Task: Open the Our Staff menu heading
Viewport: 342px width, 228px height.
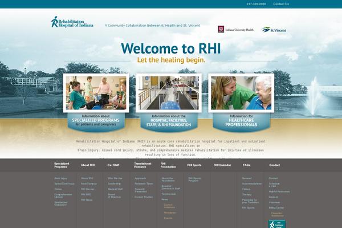Action: [x=113, y=165]
